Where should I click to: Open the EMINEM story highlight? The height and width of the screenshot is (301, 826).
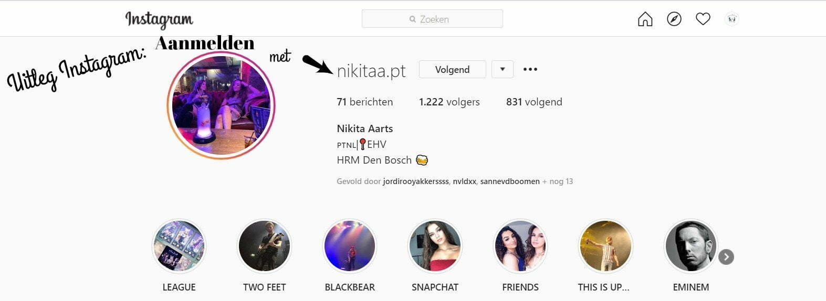691,246
